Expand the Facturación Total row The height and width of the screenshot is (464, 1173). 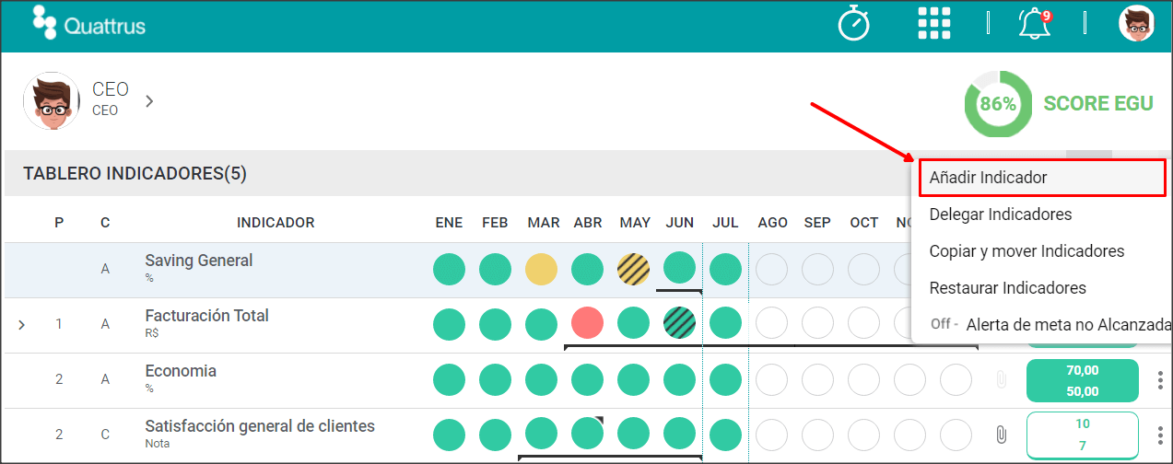22,324
